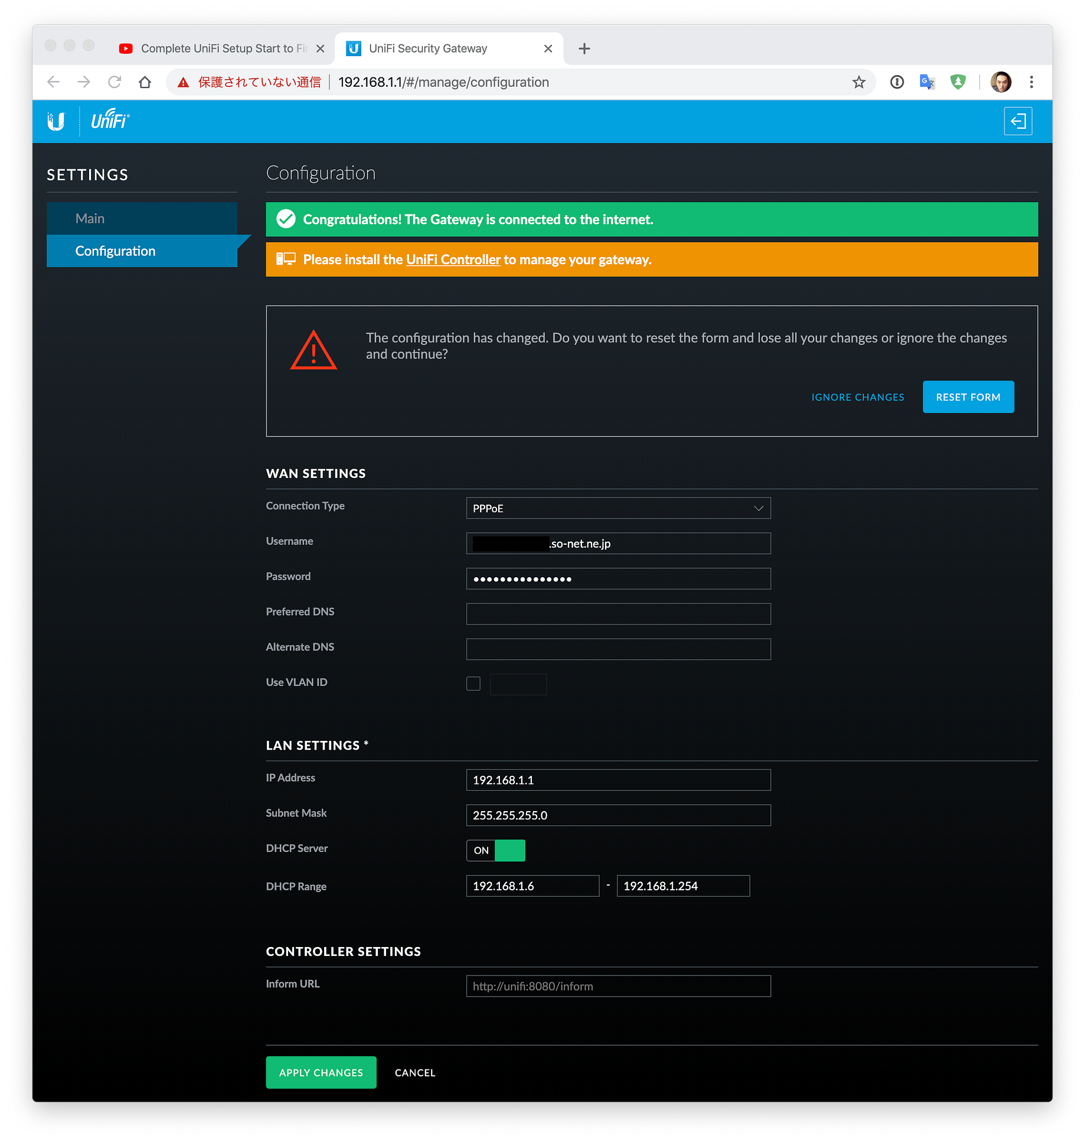Screen dimensions: 1085x1142
Task: Click the Preferred DNS input
Action: point(619,614)
